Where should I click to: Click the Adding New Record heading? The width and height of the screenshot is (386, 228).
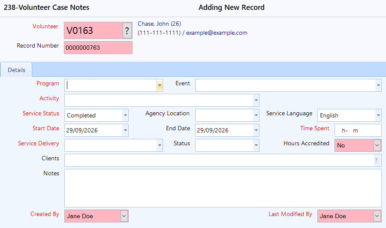pos(232,7)
